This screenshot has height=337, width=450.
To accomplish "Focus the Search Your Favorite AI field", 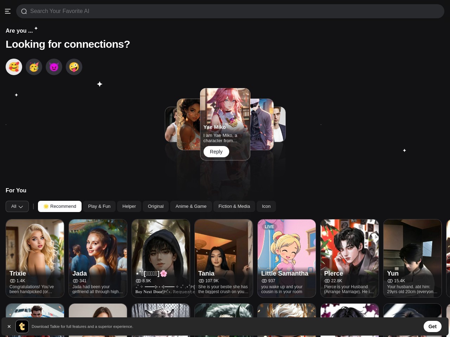I will click(x=230, y=11).
